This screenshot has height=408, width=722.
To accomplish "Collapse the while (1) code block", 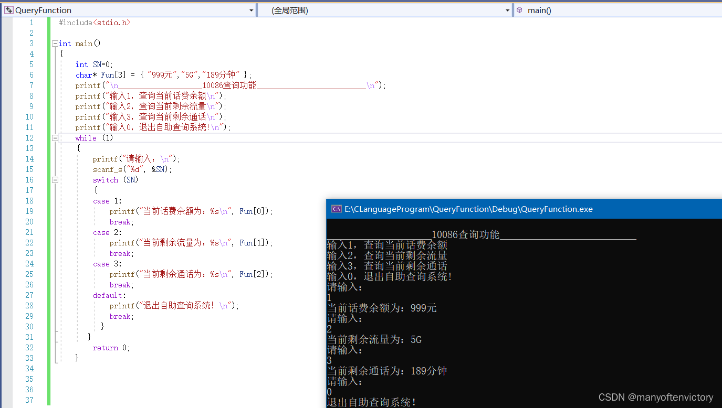I will [x=55, y=138].
